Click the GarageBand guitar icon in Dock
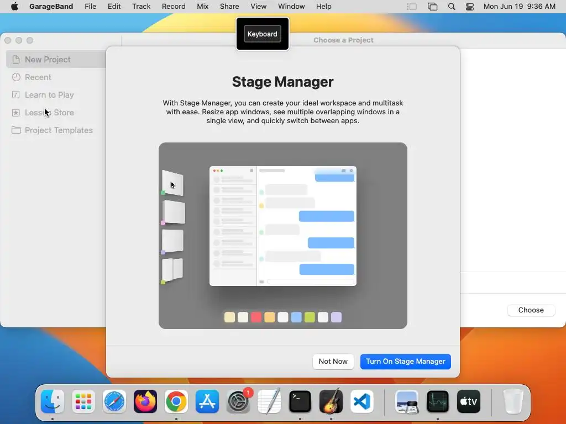Viewport: 566px width, 424px height. tap(331, 401)
